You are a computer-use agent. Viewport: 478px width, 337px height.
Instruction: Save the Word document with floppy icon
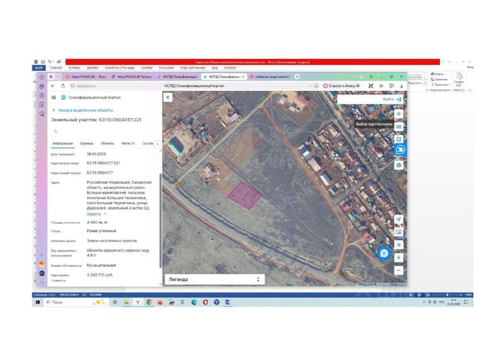click(x=43, y=62)
